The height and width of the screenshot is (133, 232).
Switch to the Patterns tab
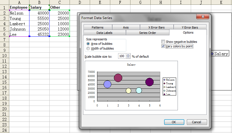coord(98,27)
